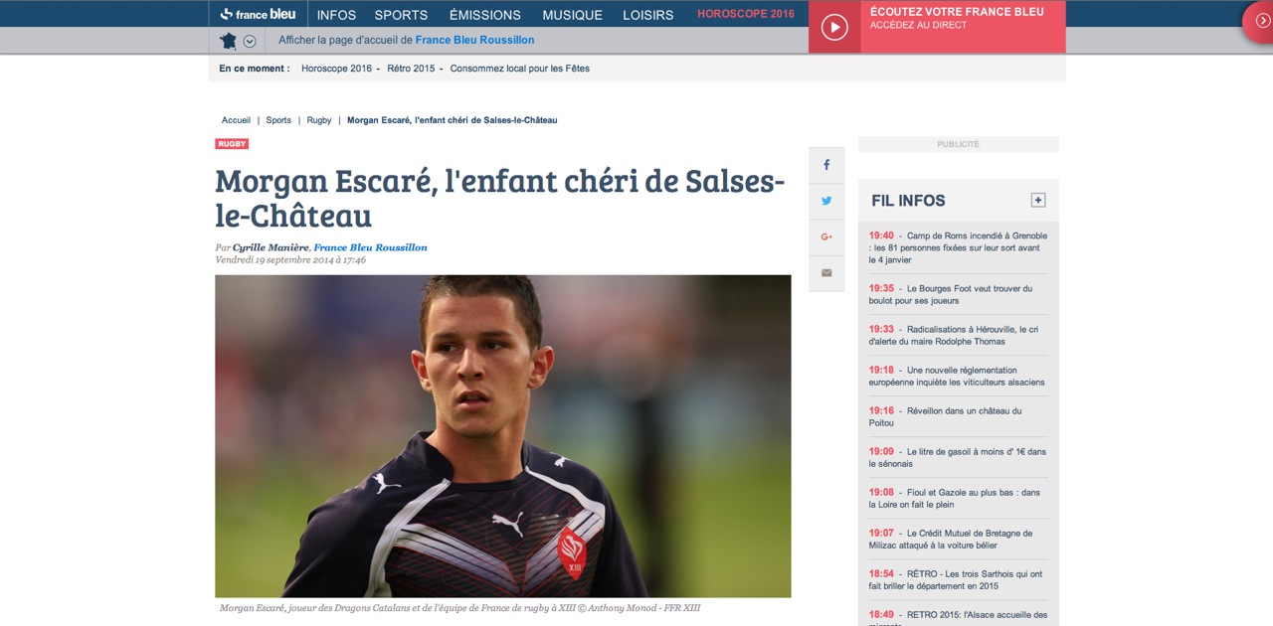Share article on Twitter

[826, 201]
